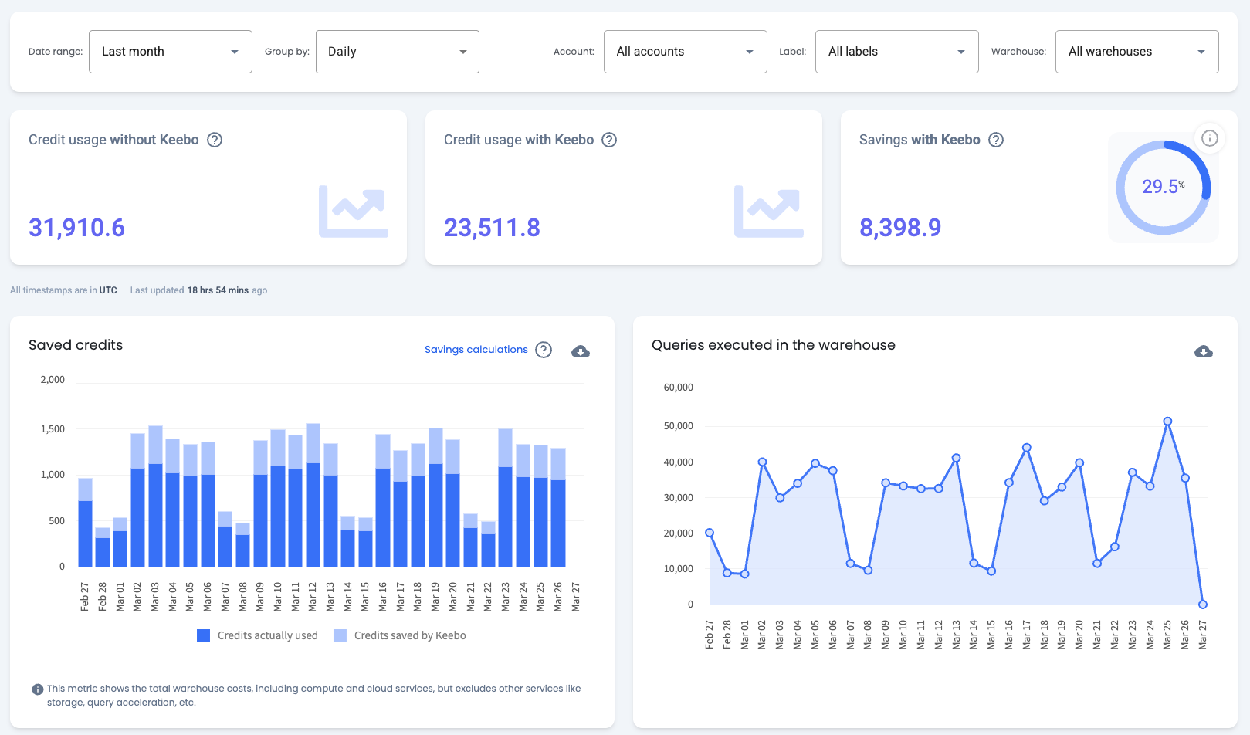
Task: Open the Savings calculations link
Action: (476, 349)
